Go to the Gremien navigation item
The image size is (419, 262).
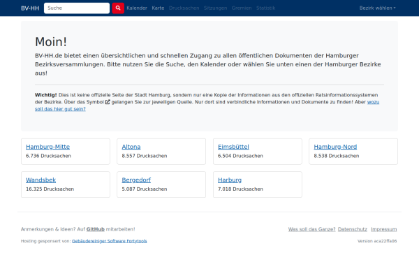click(x=242, y=8)
